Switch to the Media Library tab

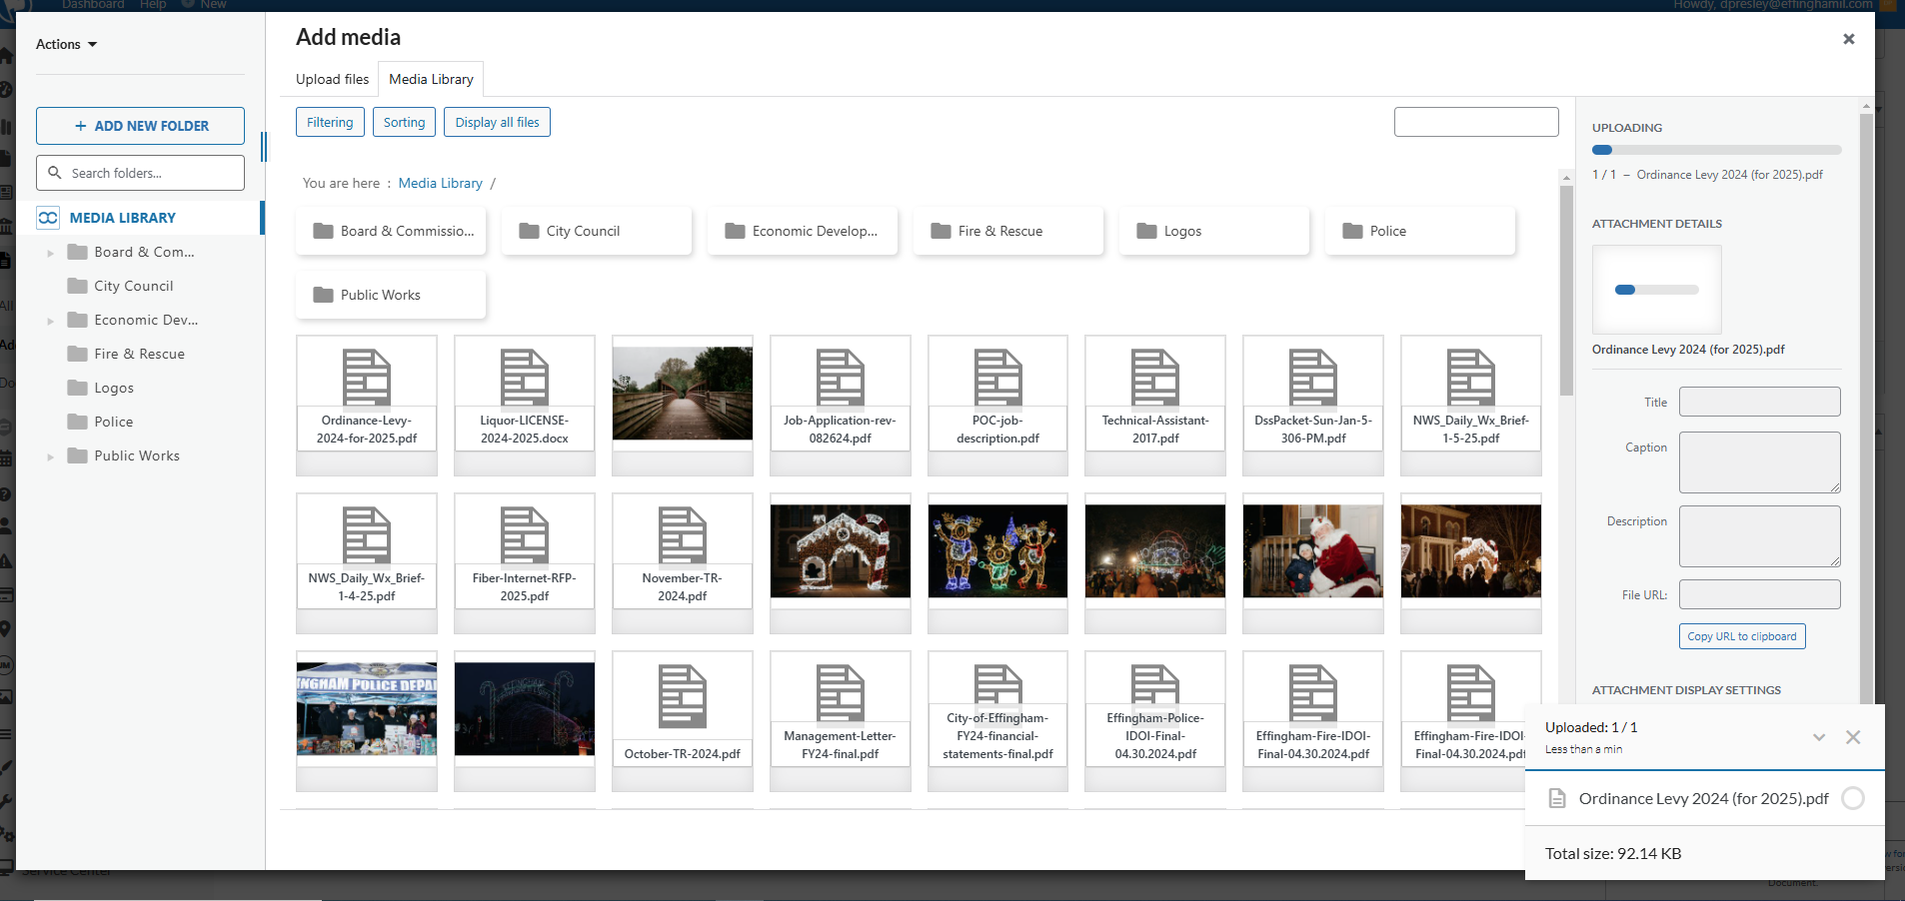(431, 79)
